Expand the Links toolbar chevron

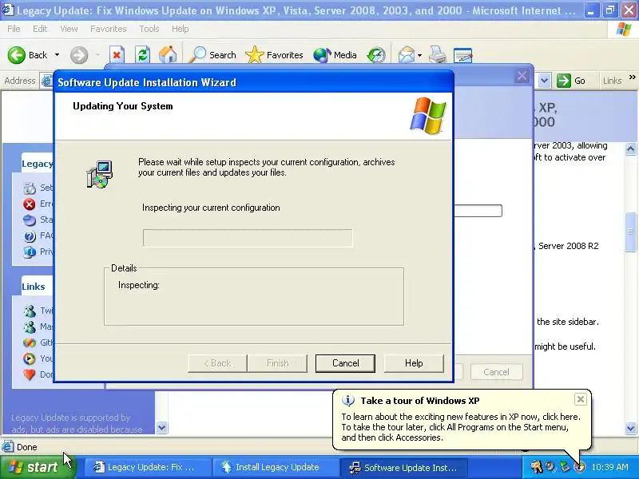point(632,77)
